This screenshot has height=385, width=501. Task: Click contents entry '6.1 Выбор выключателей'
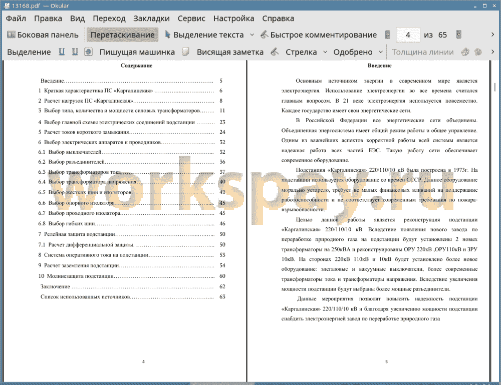[x=132, y=152]
